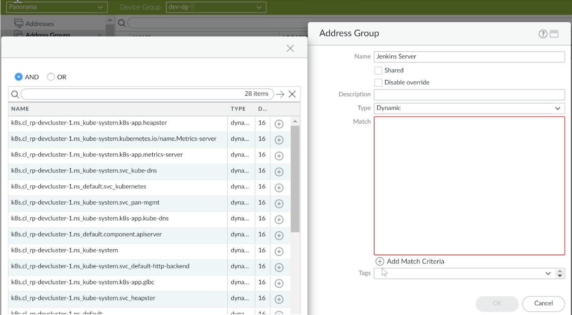Click plus icon for svc_heapster row
Screen dimensions: 572x315
point(279,299)
